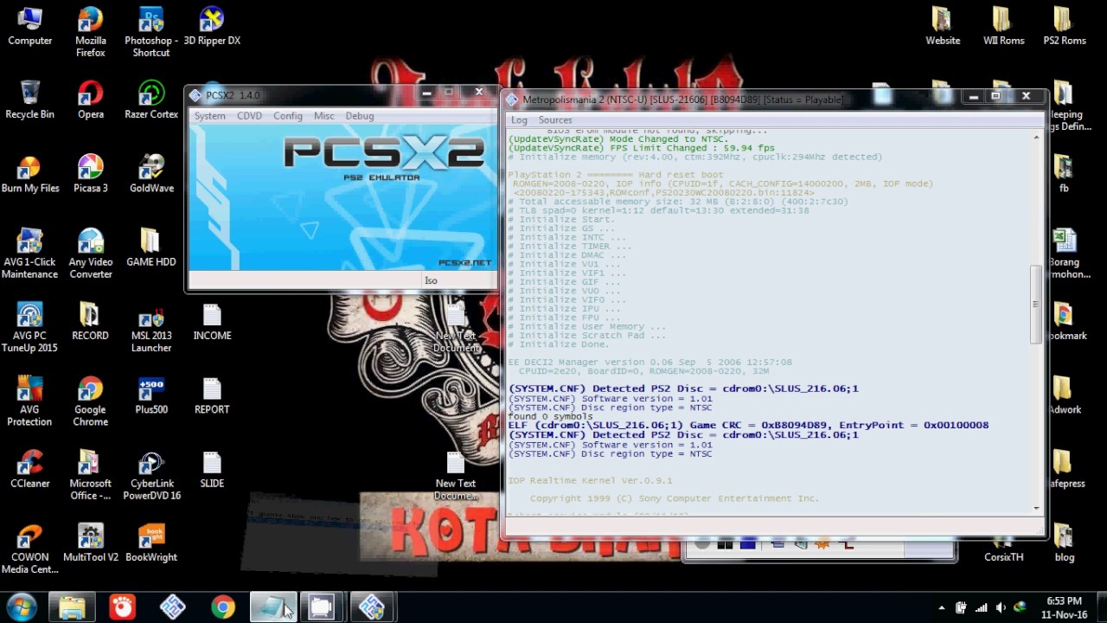The width and height of the screenshot is (1107, 623).
Task: Select the fb desktop icon
Action: point(1065,174)
